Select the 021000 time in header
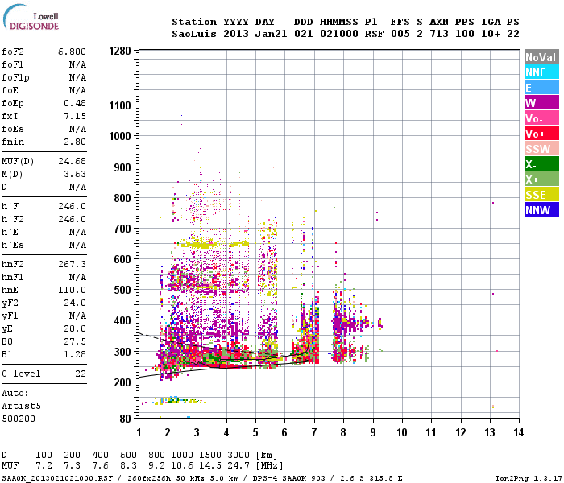The image size is (564, 483). point(339,34)
